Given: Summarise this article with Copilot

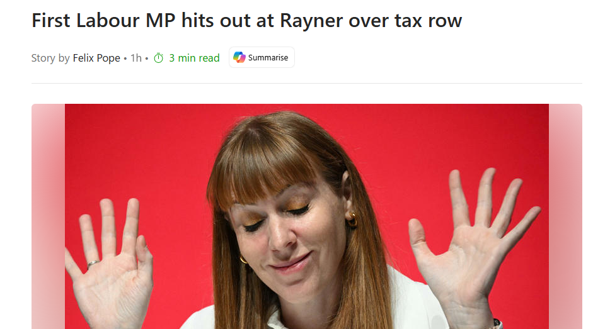Looking at the screenshot, I should click(262, 57).
